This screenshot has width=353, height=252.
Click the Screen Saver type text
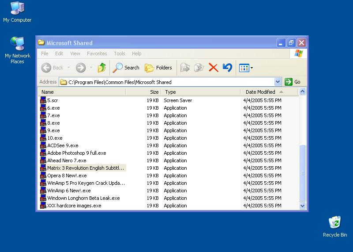pos(178,100)
